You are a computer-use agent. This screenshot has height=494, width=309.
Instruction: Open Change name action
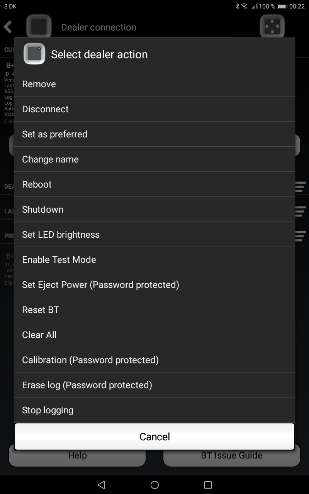coord(154,159)
